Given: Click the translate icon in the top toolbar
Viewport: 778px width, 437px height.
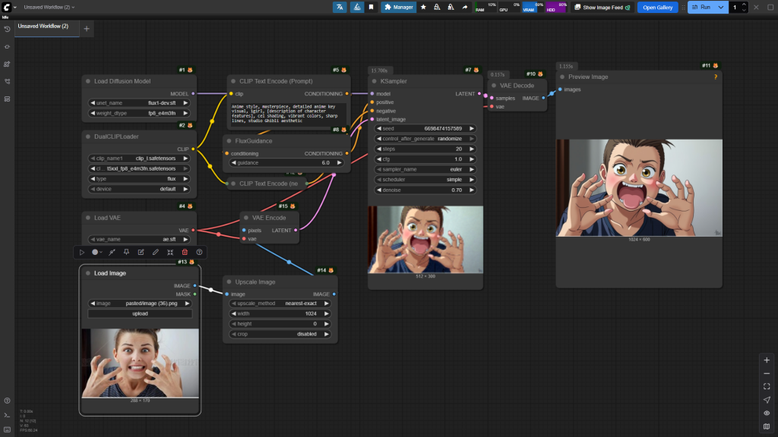Looking at the screenshot, I should (340, 7).
